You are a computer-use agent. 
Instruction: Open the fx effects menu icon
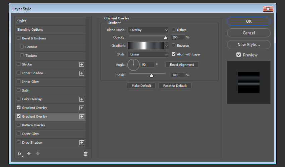(20, 154)
